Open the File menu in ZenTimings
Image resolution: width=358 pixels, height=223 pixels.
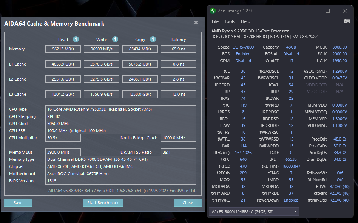click(x=215, y=21)
